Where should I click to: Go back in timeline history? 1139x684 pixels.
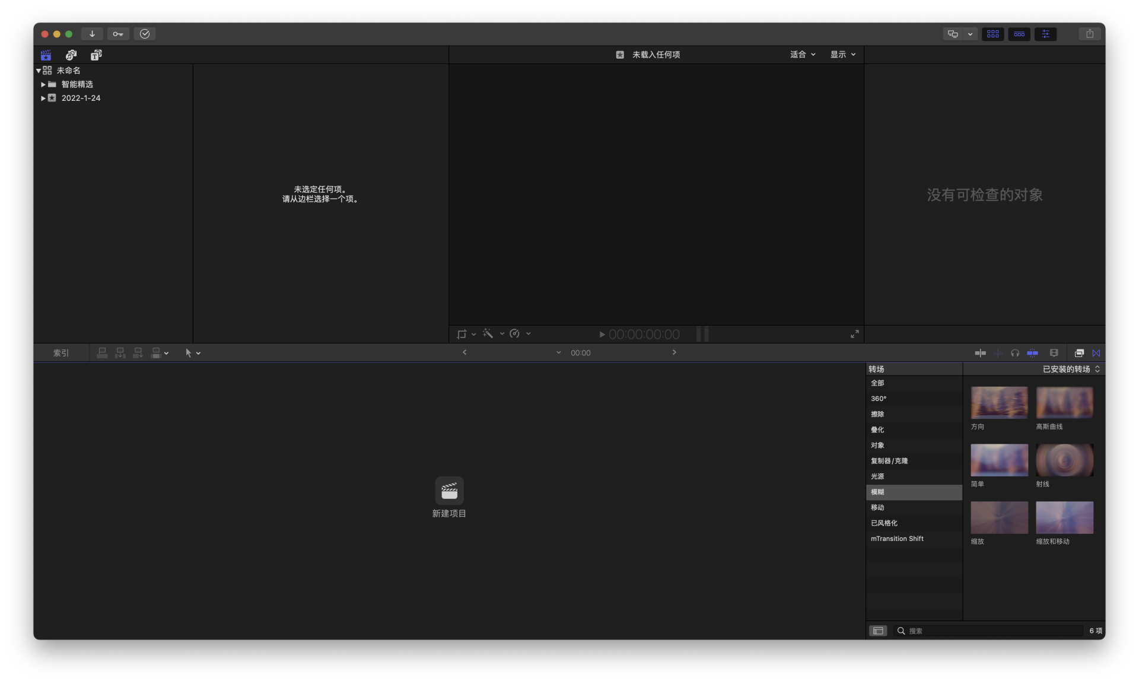pyautogui.click(x=464, y=352)
